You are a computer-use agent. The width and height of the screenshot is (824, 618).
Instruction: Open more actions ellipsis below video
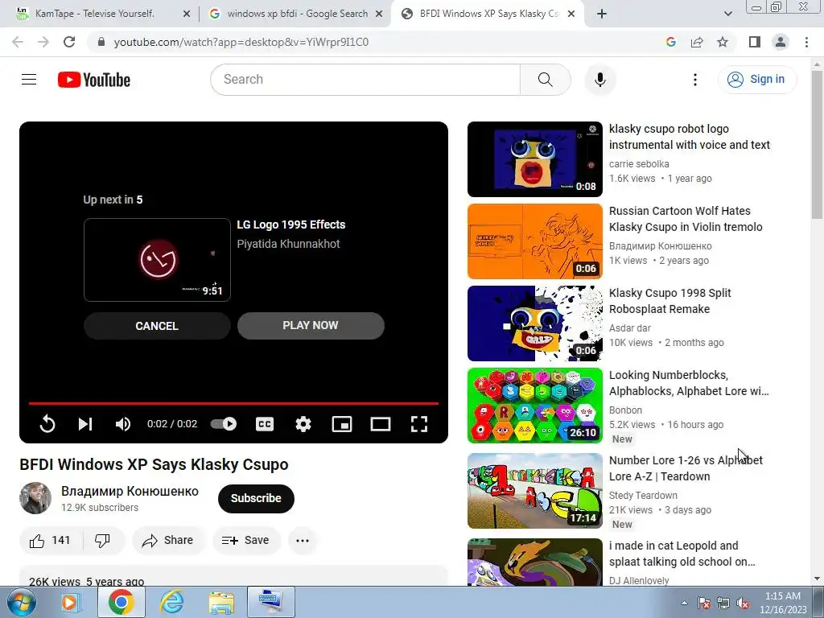coord(303,540)
